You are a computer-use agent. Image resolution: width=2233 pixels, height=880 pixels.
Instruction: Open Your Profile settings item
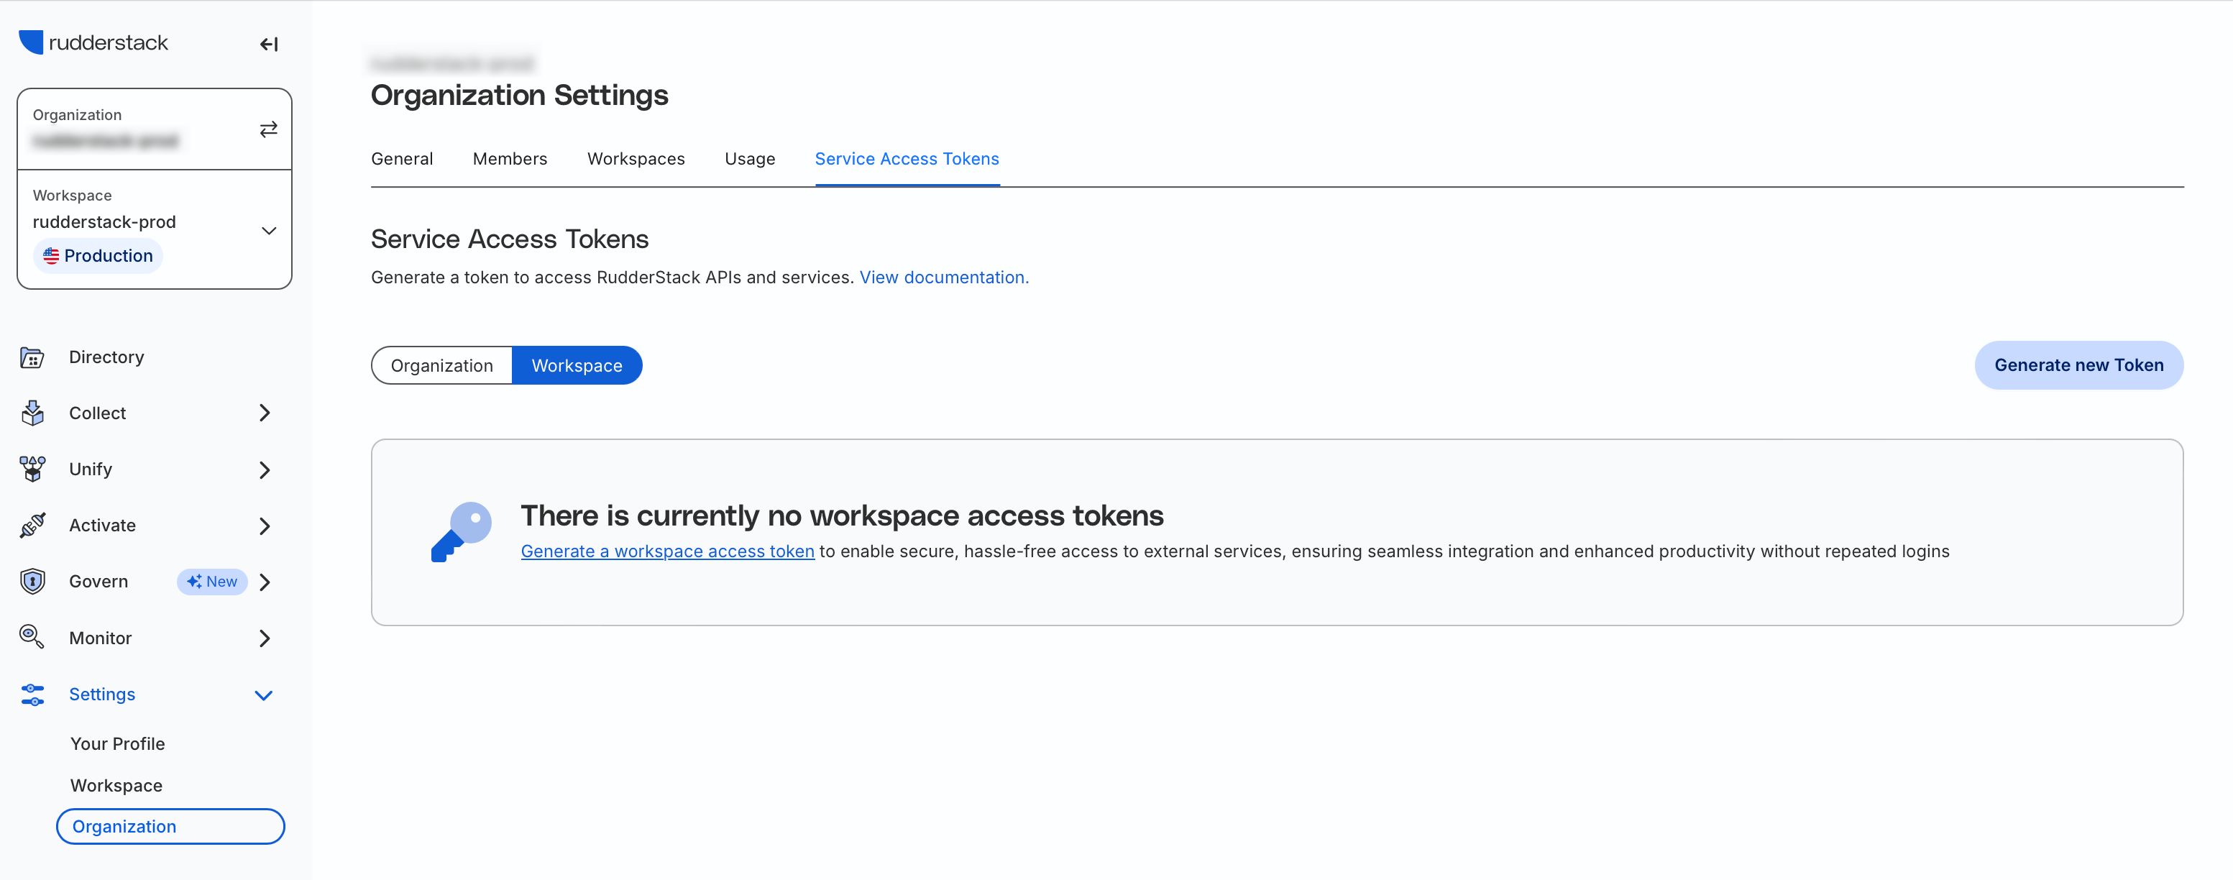click(x=117, y=744)
